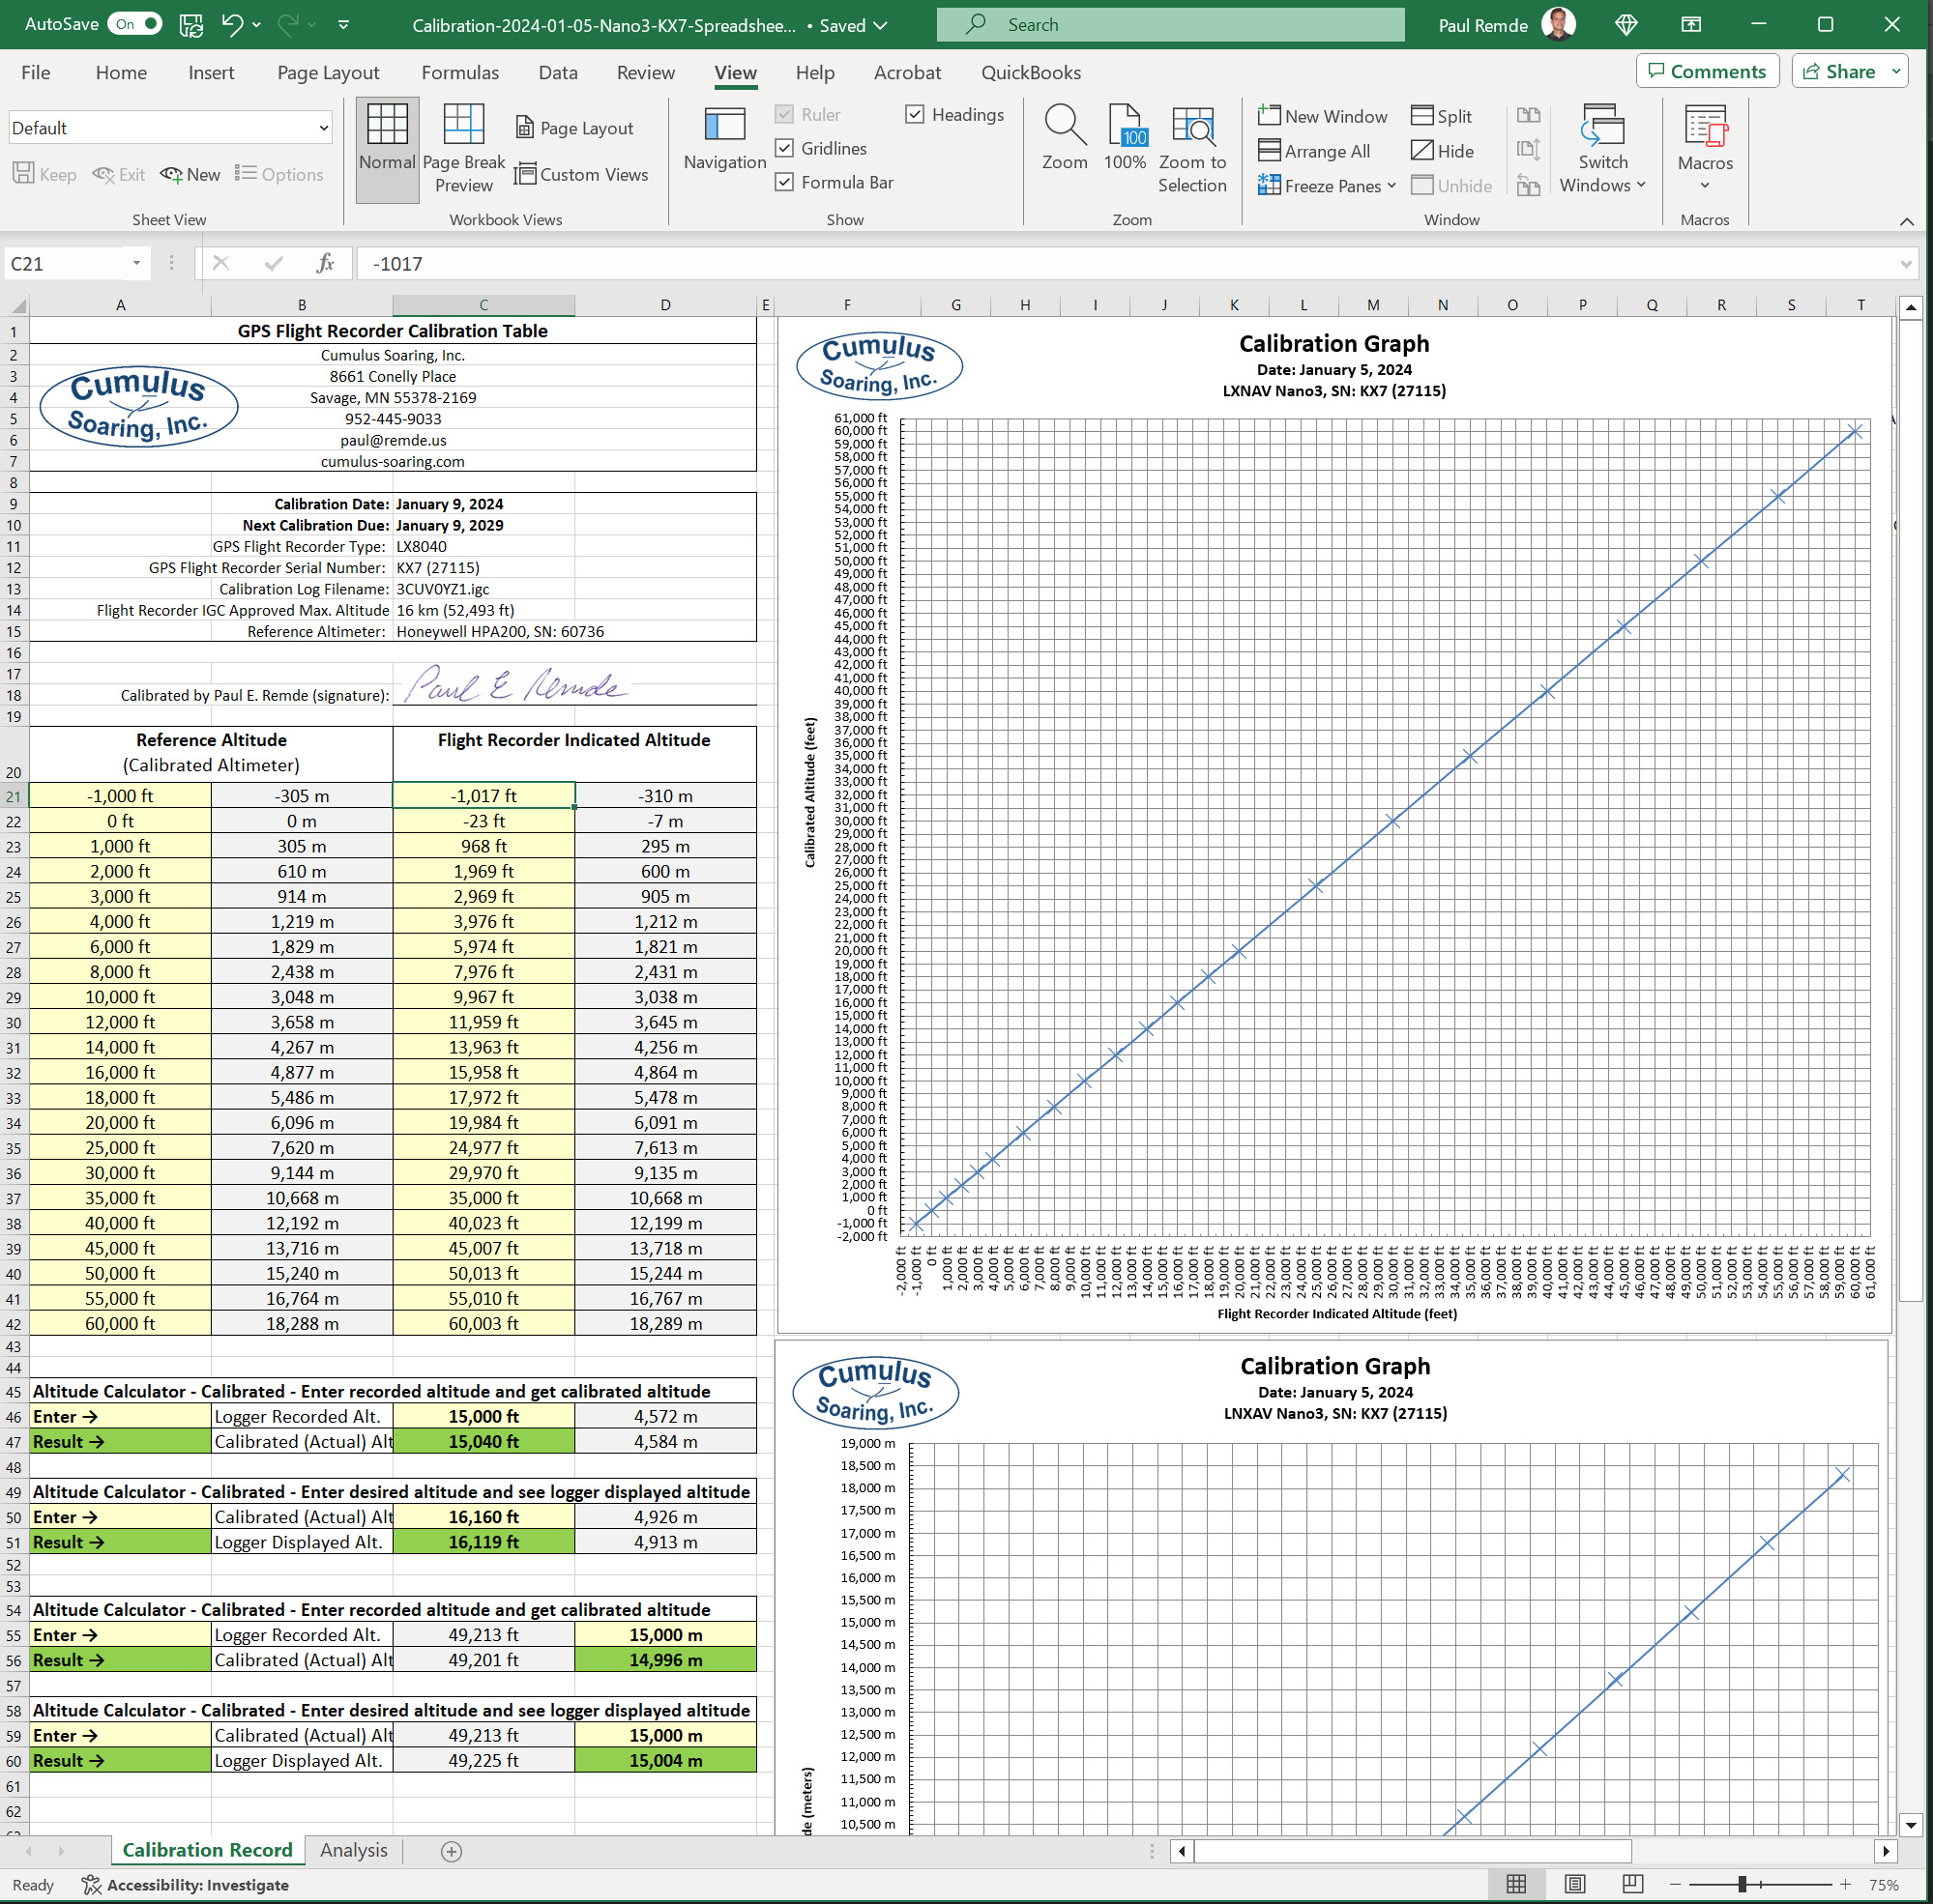Expand the Name Box dropdown
The width and height of the screenshot is (1933, 1904).
[136, 263]
